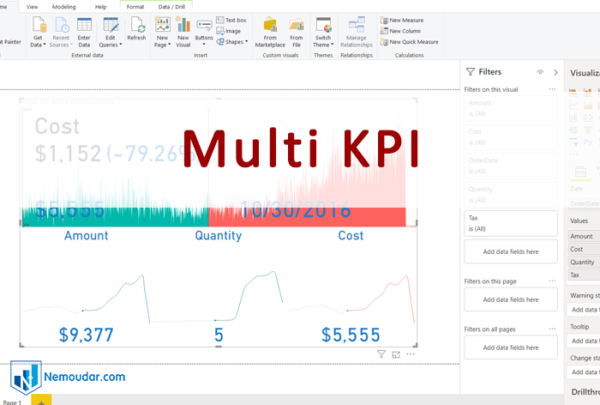Click the Enter Data table icon

(84, 24)
